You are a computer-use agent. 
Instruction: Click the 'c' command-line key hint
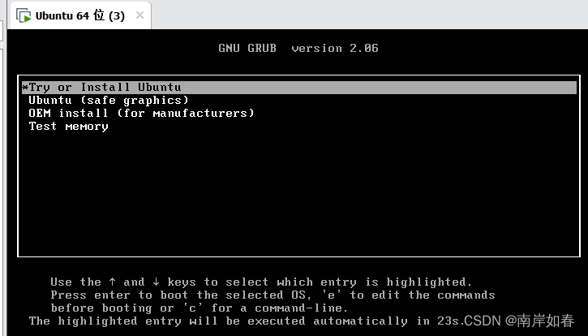point(193,308)
